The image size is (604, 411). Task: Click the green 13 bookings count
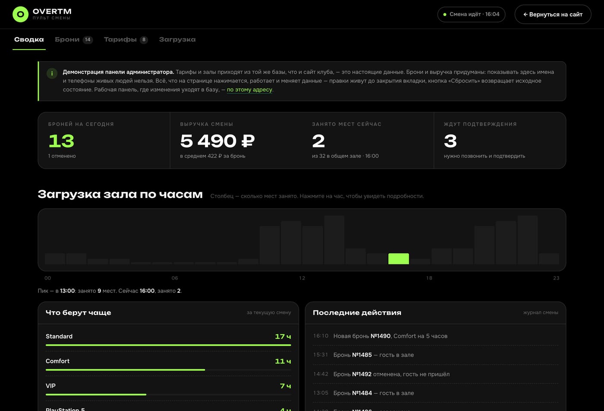tap(61, 141)
